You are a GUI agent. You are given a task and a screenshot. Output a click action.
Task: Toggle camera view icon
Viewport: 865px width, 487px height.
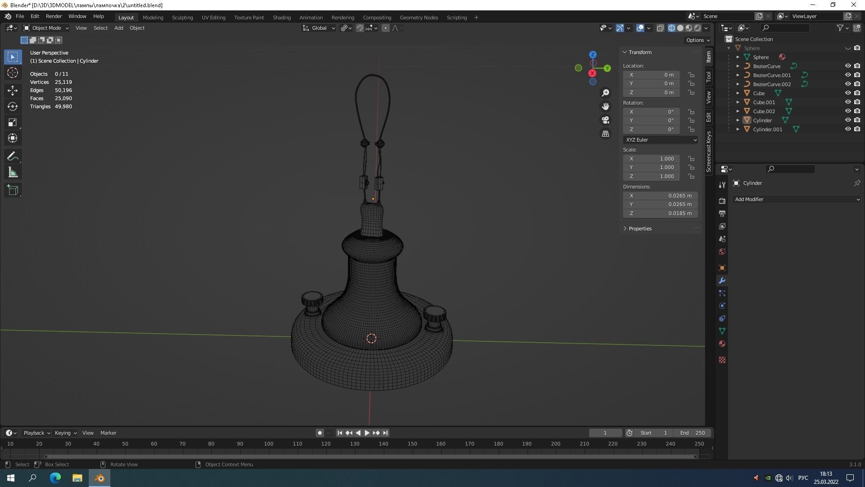coord(605,120)
